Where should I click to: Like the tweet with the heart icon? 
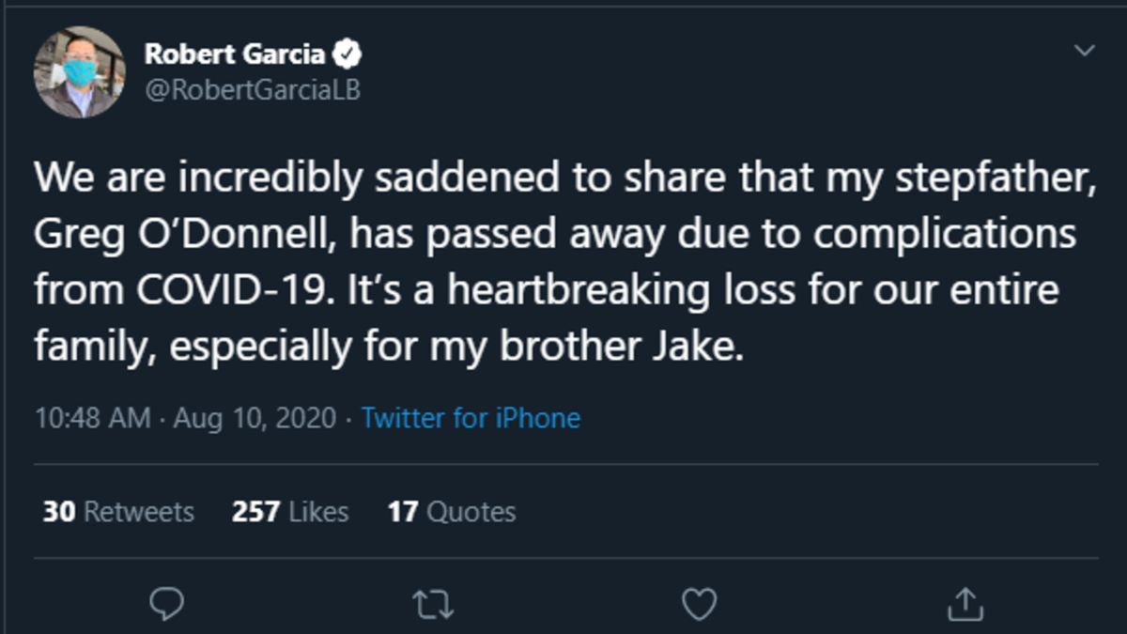click(699, 602)
